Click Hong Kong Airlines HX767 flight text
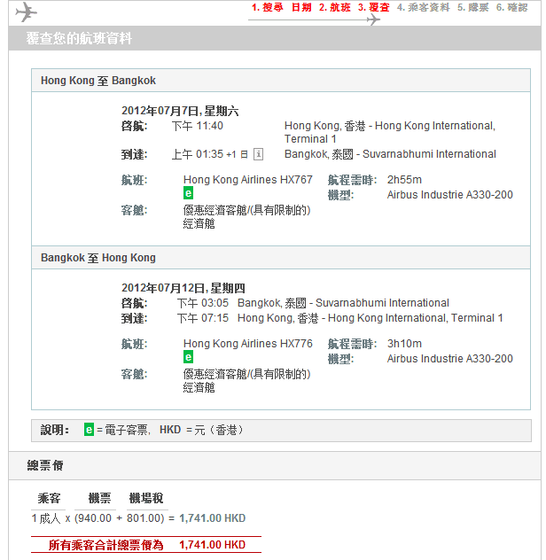This screenshot has height=560, width=546. (x=248, y=180)
